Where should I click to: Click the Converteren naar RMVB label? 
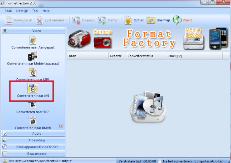(x=33, y=128)
